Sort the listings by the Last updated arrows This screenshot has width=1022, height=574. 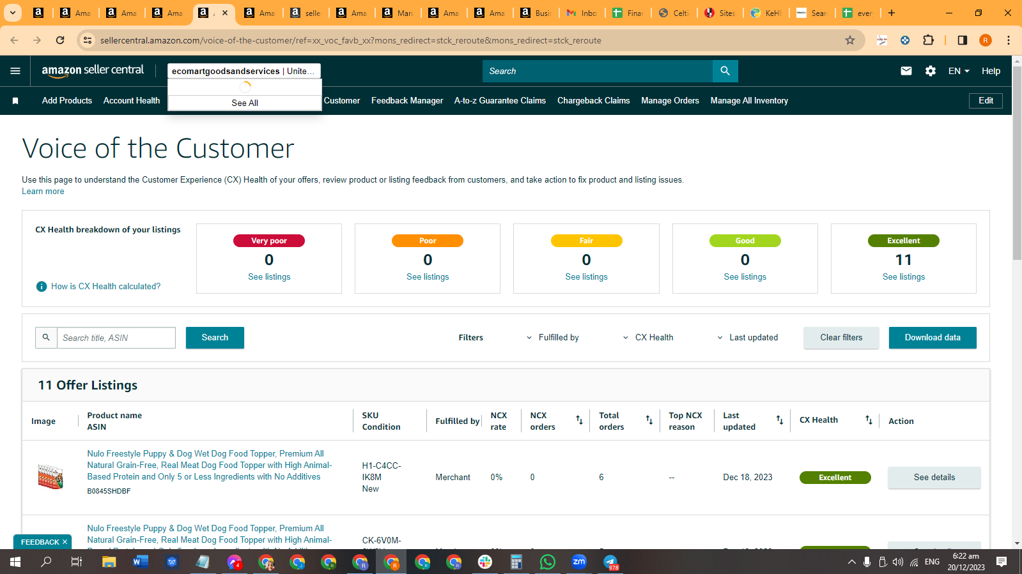coord(780,420)
